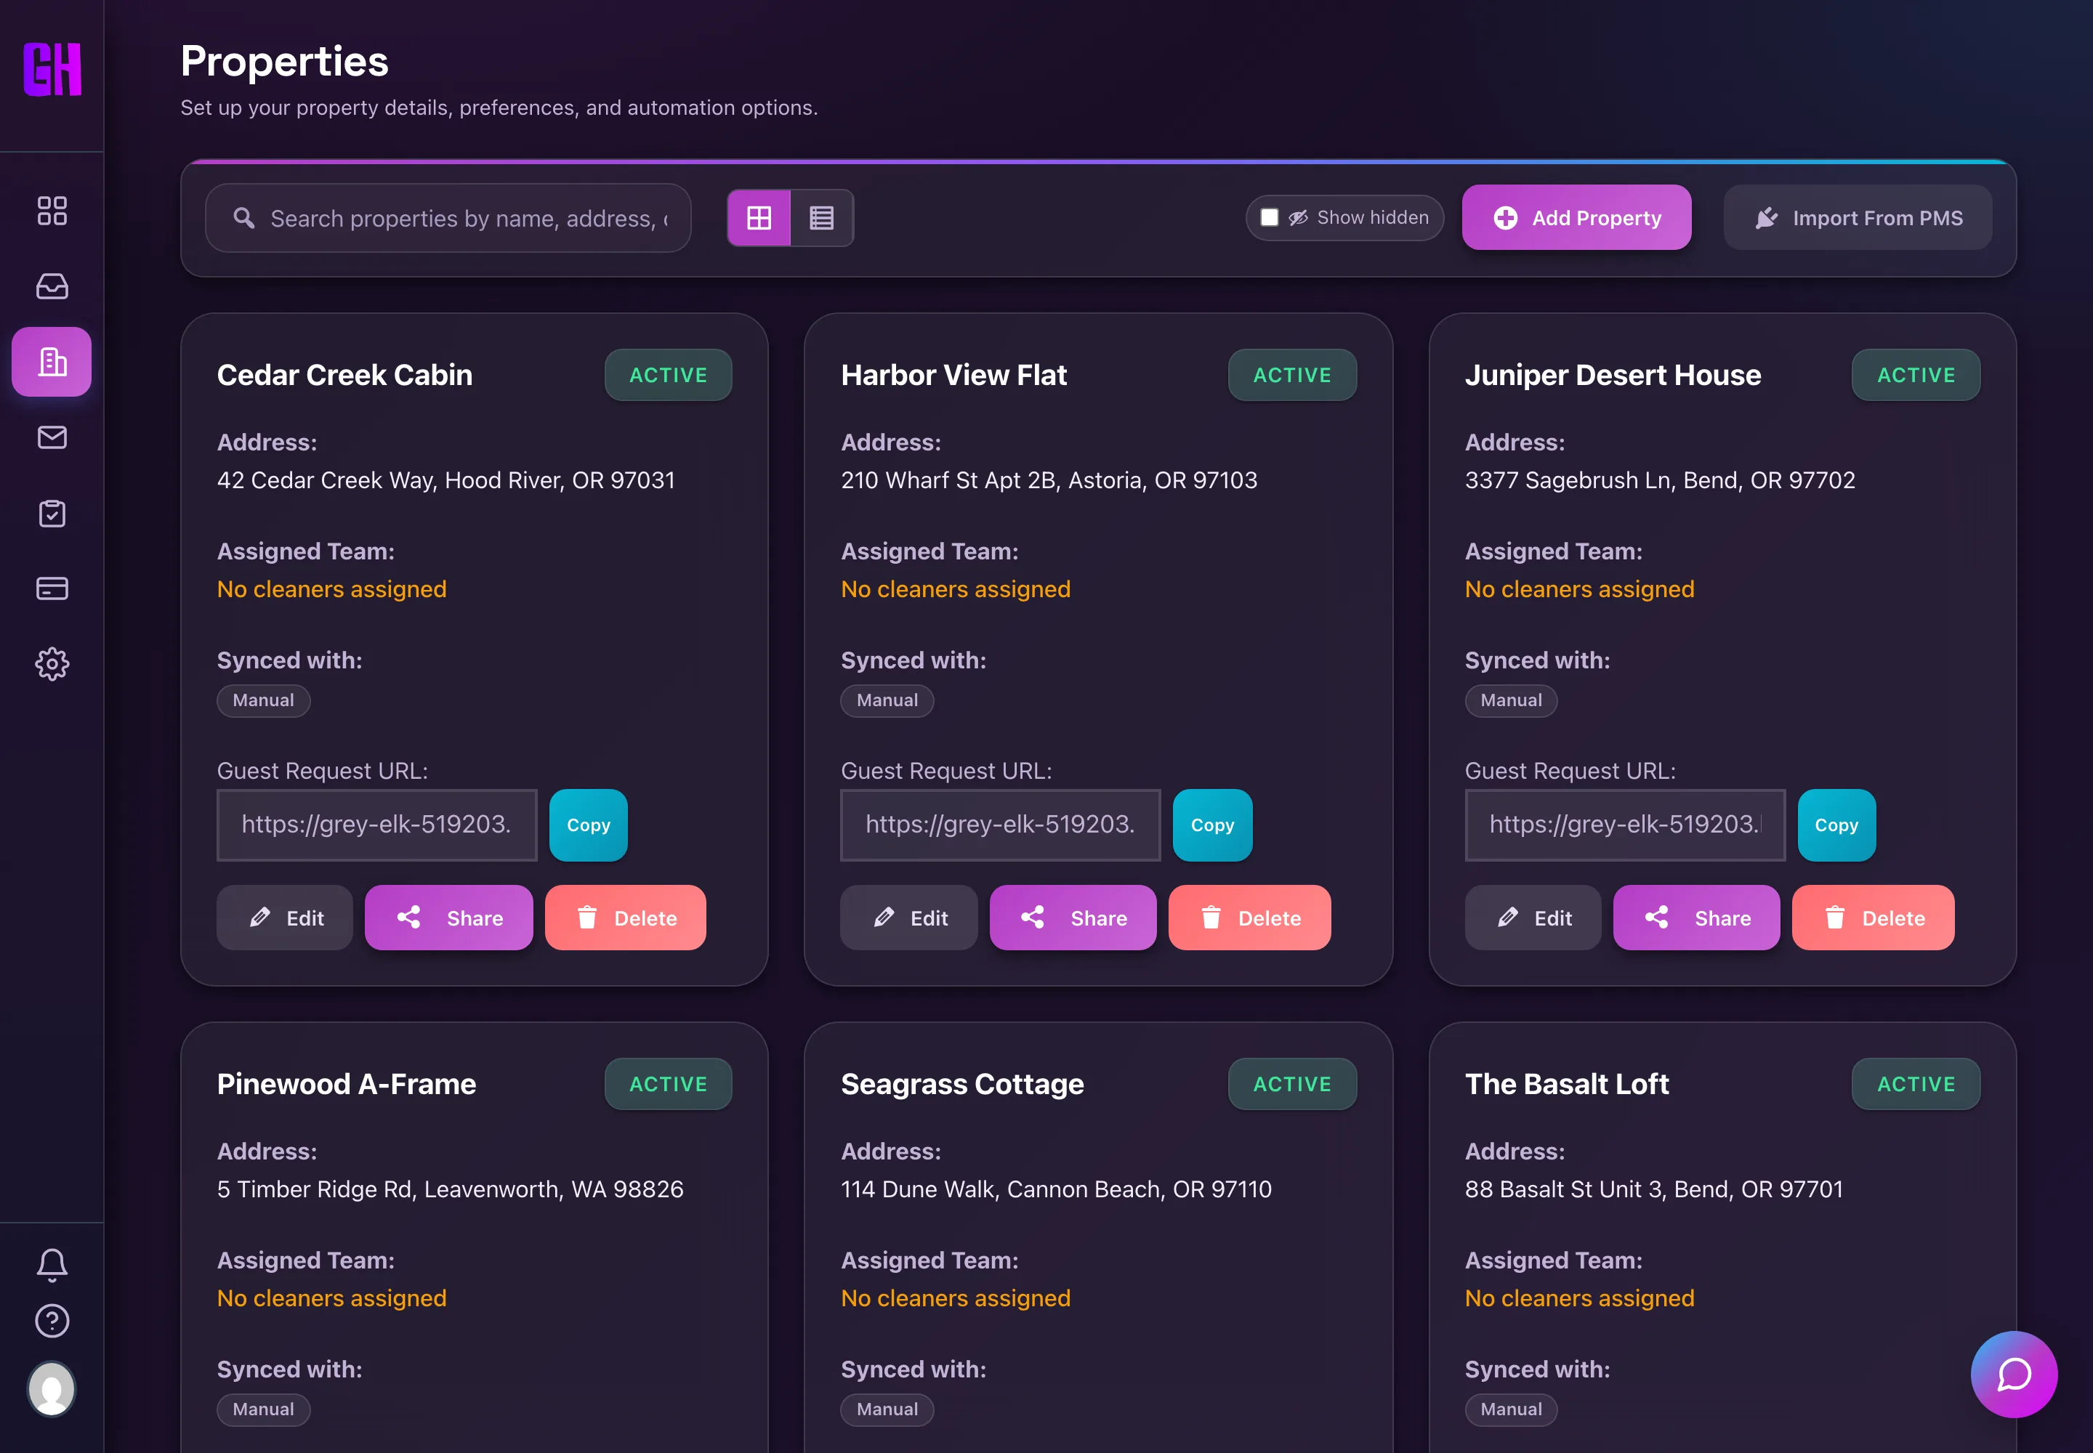The width and height of the screenshot is (2093, 1453).
Task: Share the Harbor View Flat property
Action: pyautogui.click(x=1073, y=918)
